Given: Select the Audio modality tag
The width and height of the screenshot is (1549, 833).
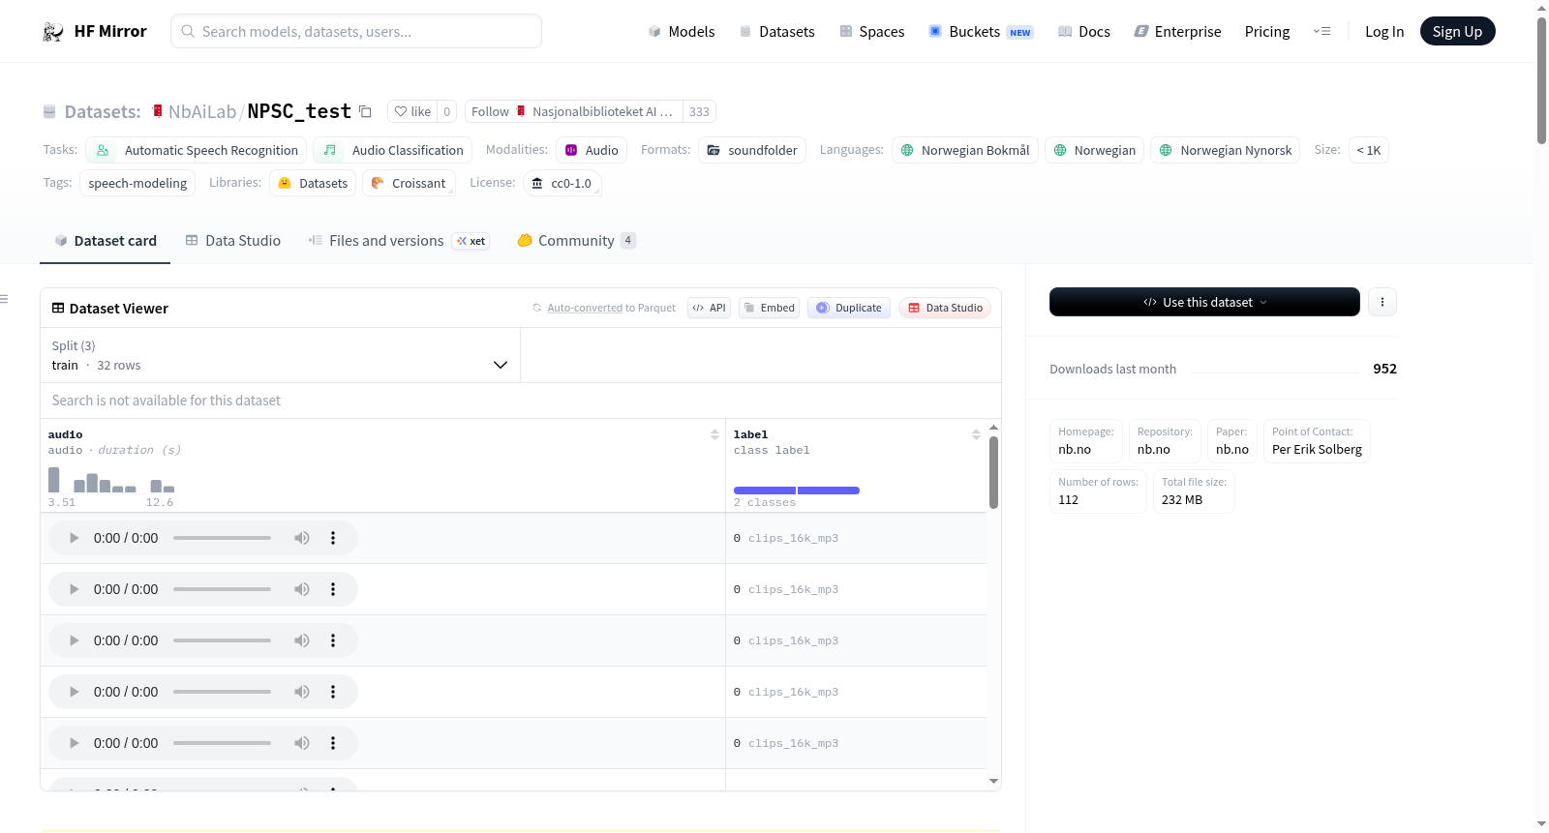Looking at the screenshot, I should (x=592, y=150).
